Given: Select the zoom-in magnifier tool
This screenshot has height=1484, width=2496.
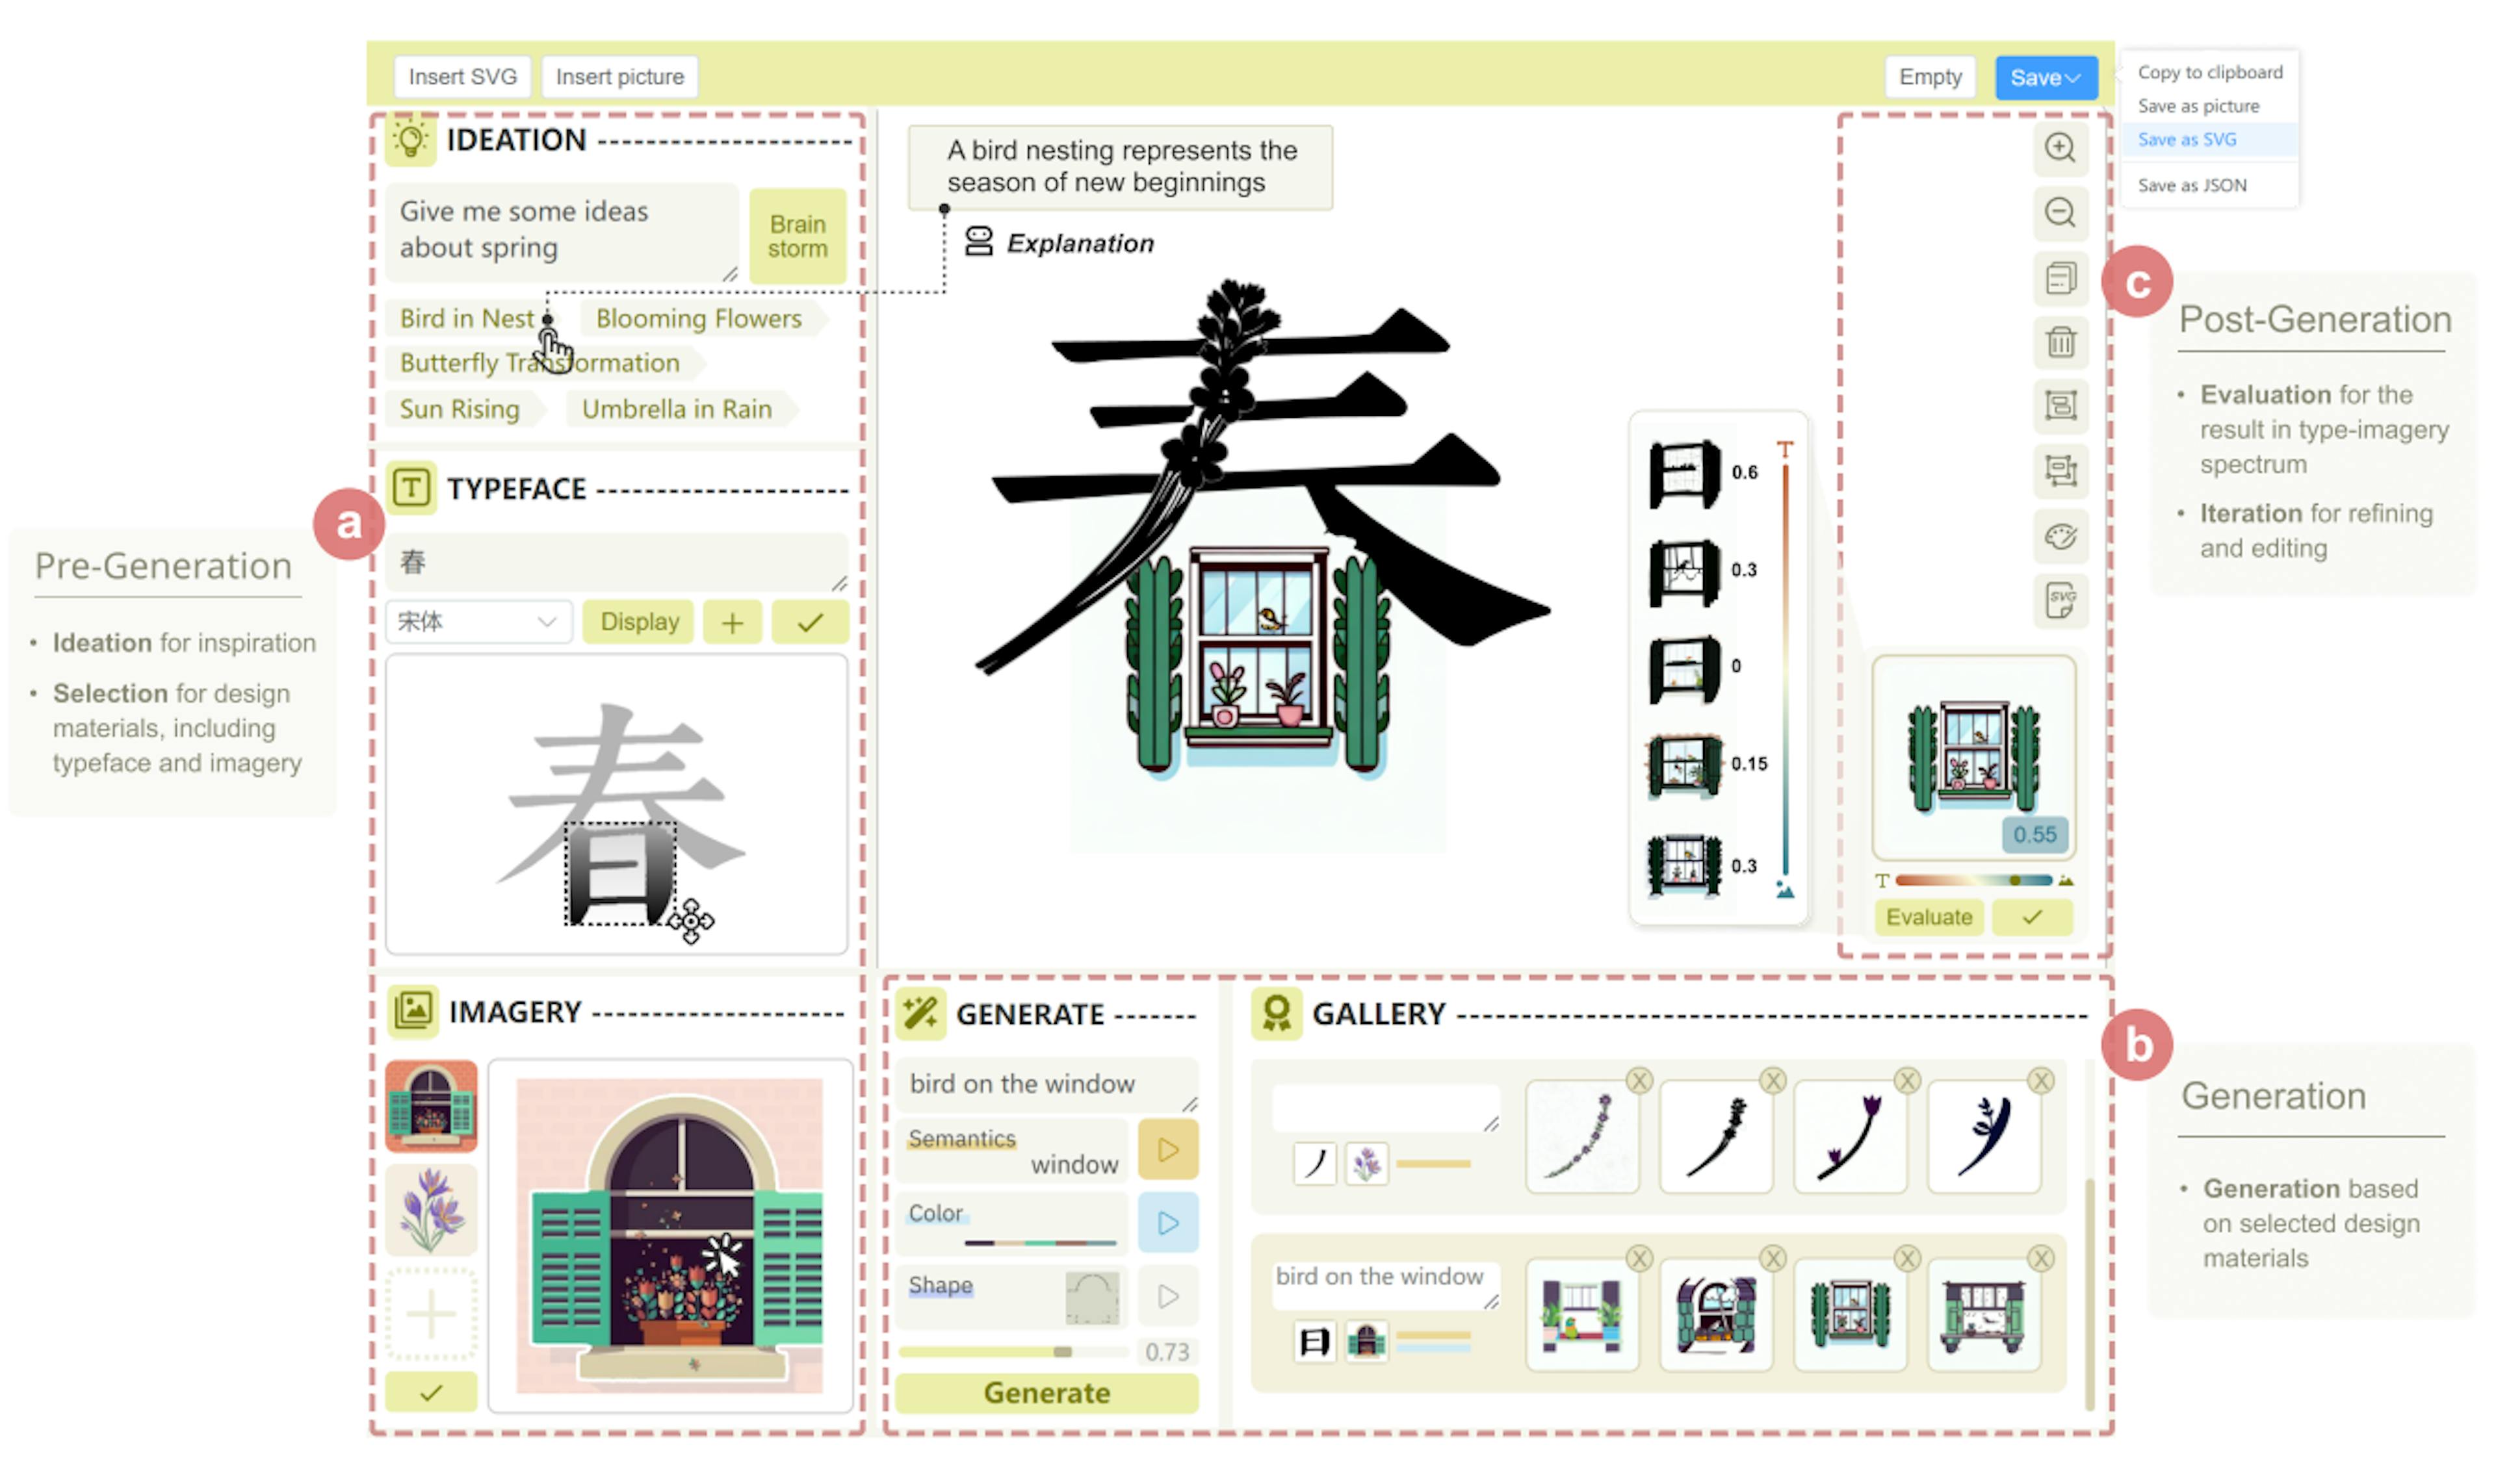Looking at the screenshot, I should click(x=2061, y=148).
